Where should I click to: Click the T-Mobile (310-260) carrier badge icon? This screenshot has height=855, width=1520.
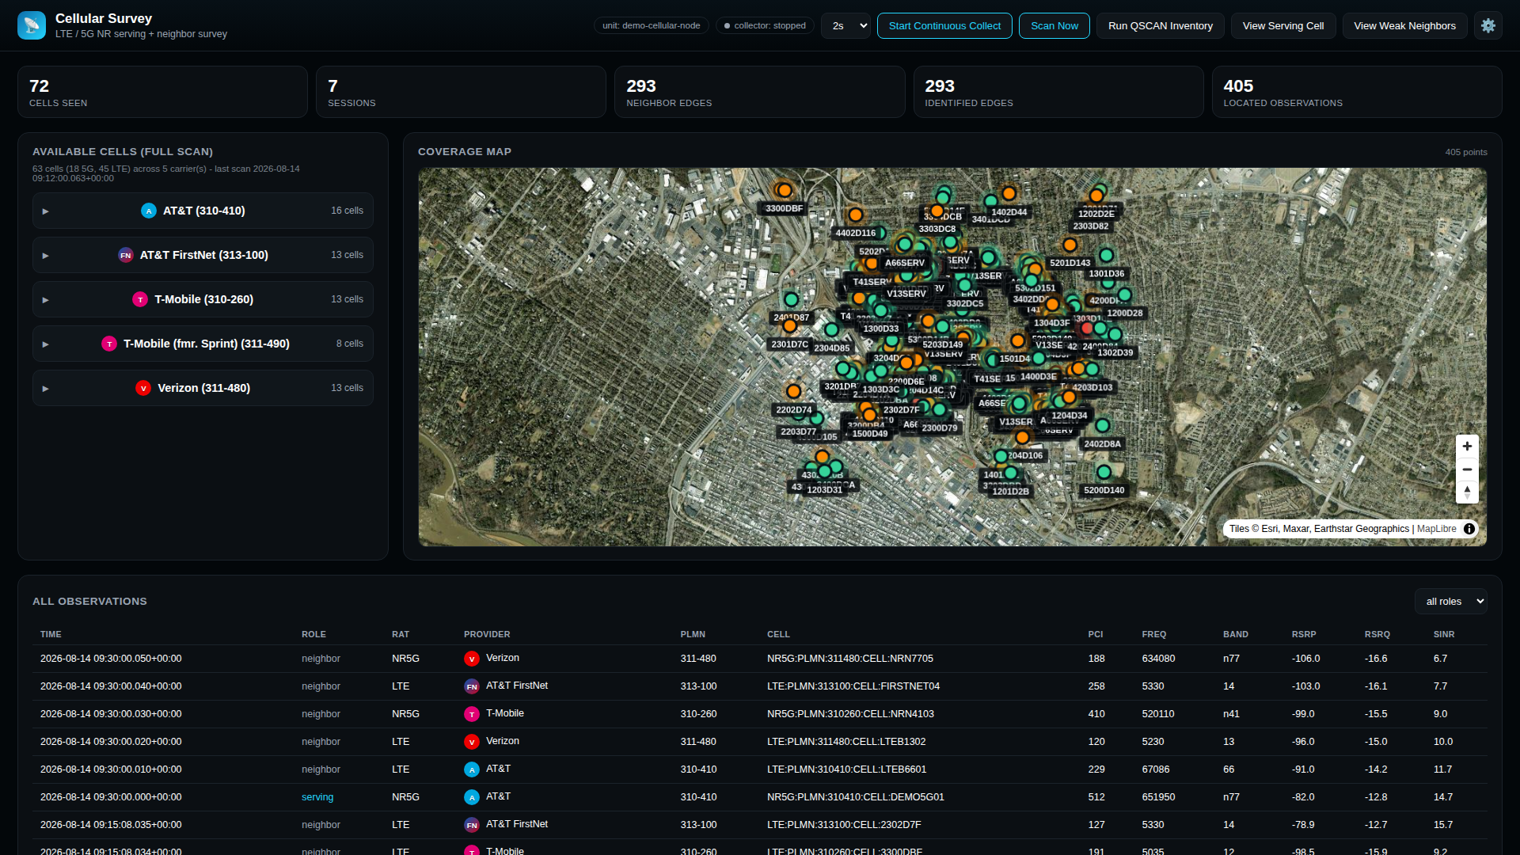[x=140, y=299]
